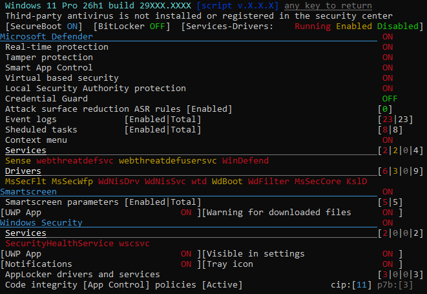Click the AppLocker drivers and services line
The width and height of the screenshot is (427, 294).
coord(83,275)
